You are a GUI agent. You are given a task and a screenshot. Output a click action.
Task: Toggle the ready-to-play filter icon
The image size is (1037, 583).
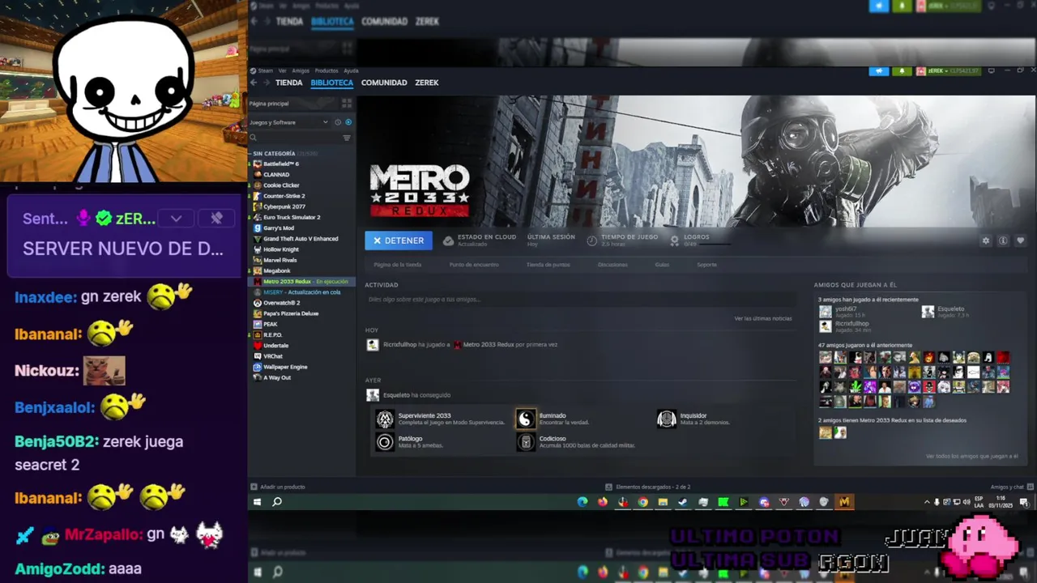pos(348,122)
